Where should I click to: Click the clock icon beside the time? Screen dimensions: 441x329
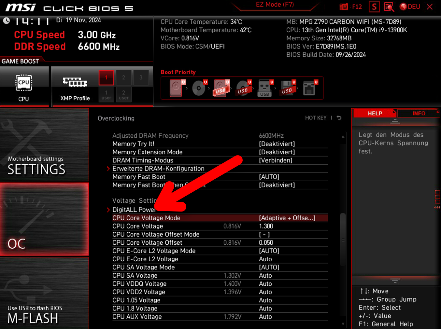click(7, 21)
